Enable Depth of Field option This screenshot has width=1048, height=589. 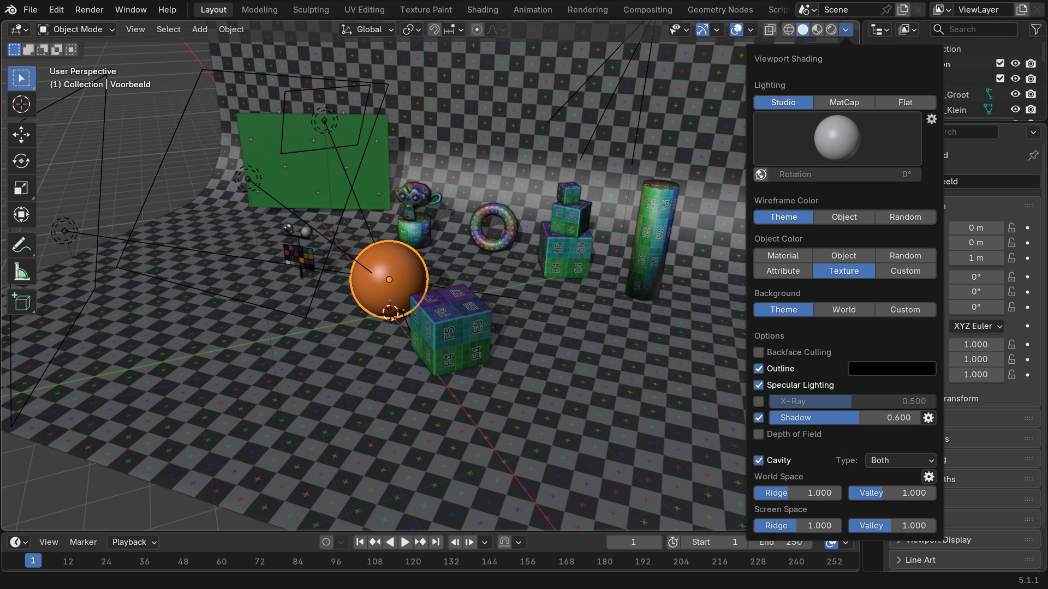click(x=759, y=434)
